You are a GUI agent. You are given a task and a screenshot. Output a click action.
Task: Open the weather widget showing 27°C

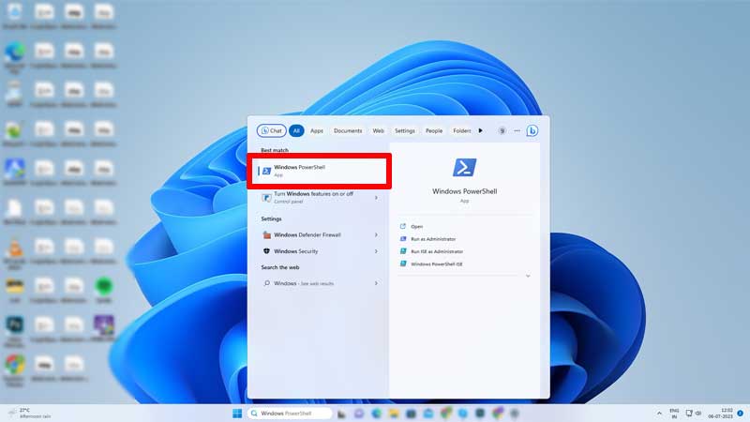coord(30,414)
